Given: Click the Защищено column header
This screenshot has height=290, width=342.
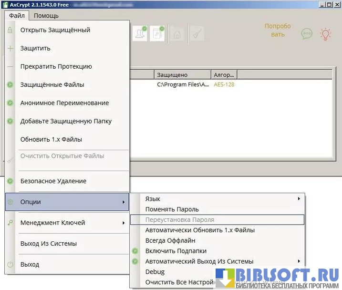Looking at the screenshot, I should (182, 75).
